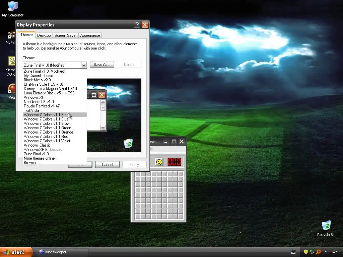343x257 pixels.
Task: Choose Windows 7 Colors v1.1 Brown
Action: 55,123
